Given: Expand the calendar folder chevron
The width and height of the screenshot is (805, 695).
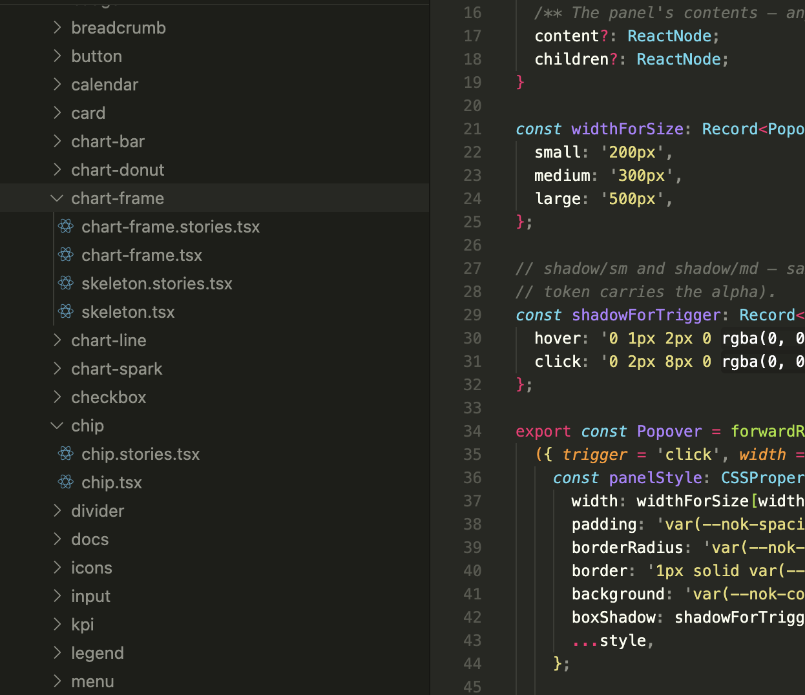Looking at the screenshot, I should coord(57,84).
